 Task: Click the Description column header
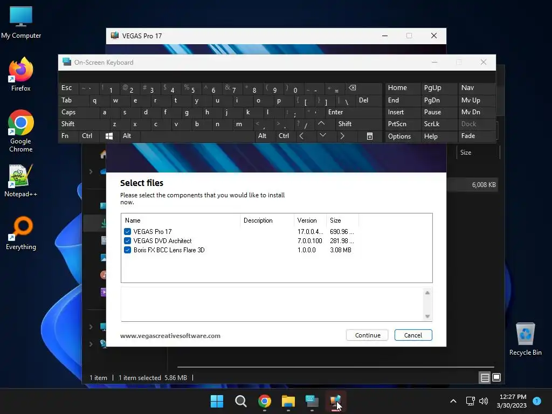point(267,220)
